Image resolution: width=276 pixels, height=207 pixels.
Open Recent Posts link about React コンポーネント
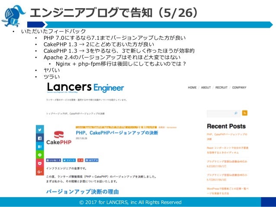[228, 150]
